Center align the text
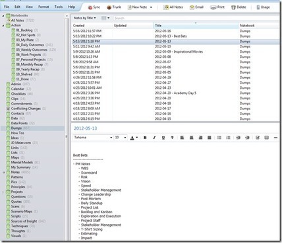Viewport: 282px width, 243px height. point(191,138)
